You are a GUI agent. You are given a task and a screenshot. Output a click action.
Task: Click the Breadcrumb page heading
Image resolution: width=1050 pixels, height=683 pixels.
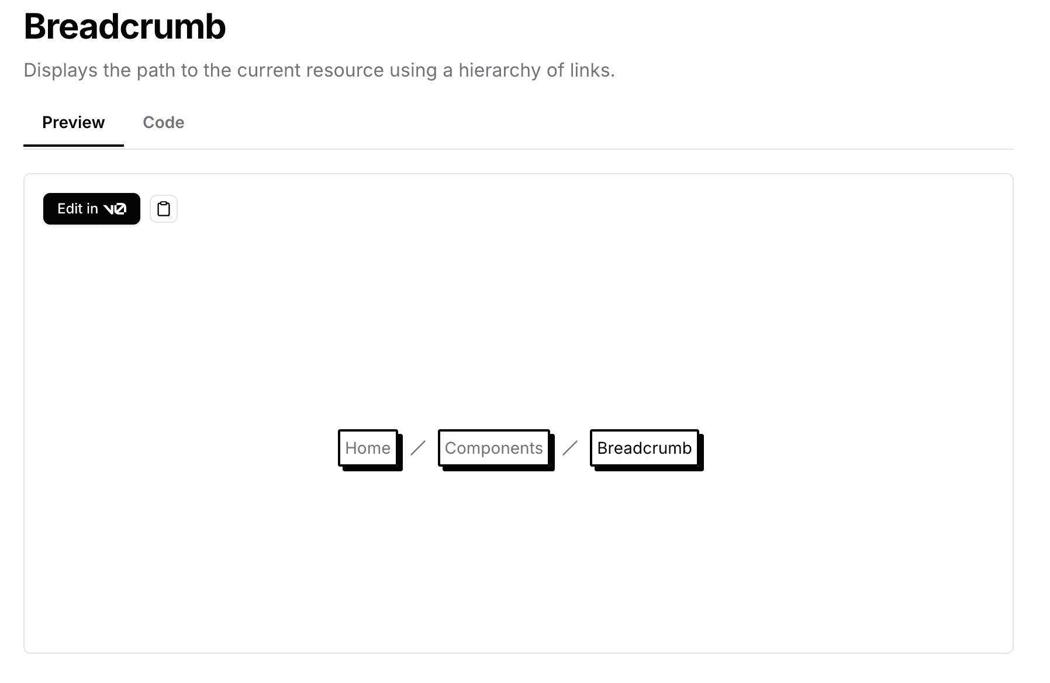pos(125,26)
